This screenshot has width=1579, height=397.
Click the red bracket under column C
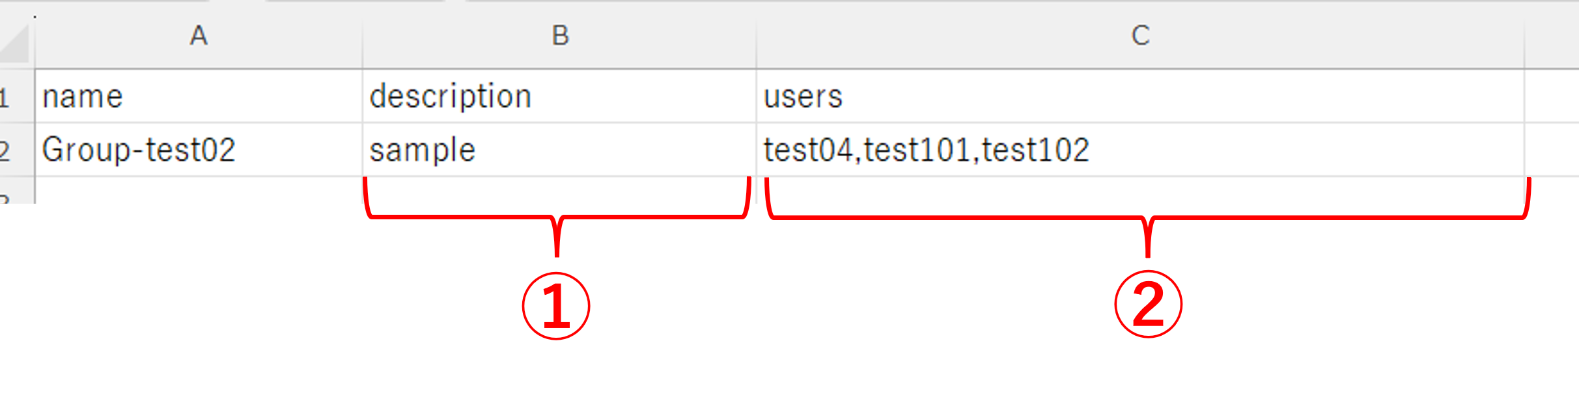(x=1148, y=217)
